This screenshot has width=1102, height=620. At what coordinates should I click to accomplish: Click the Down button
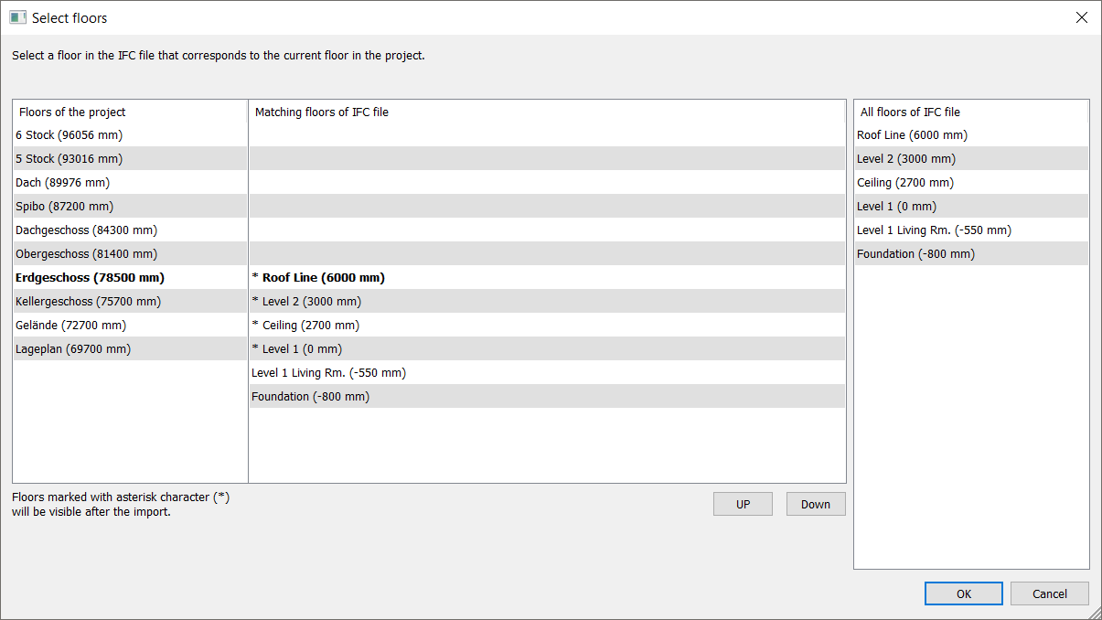point(816,504)
